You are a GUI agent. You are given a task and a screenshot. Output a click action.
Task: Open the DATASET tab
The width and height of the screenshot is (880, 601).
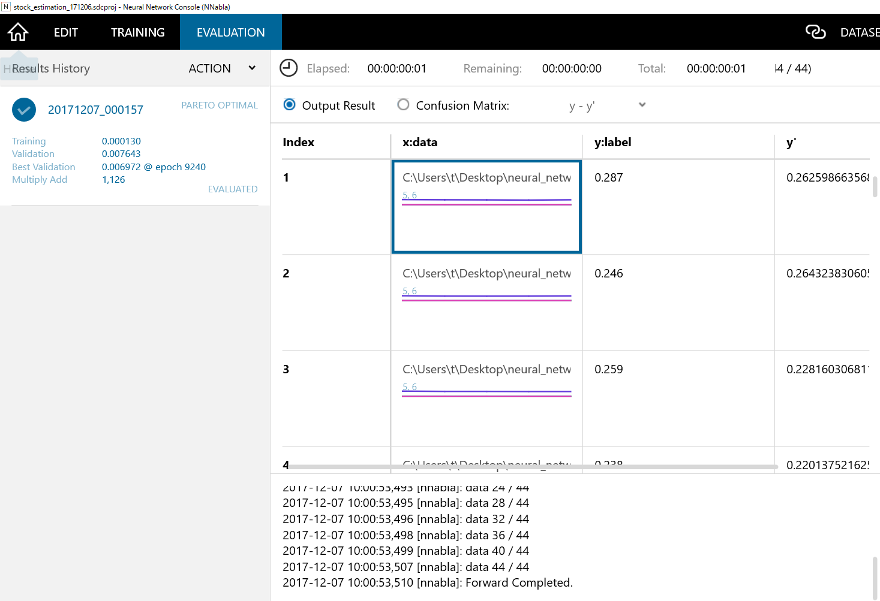tap(859, 32)
